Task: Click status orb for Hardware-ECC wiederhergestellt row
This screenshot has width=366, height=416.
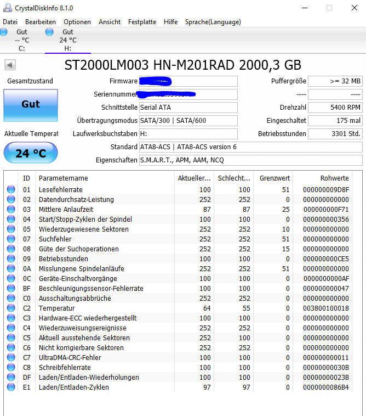Action: coord(11,318)
